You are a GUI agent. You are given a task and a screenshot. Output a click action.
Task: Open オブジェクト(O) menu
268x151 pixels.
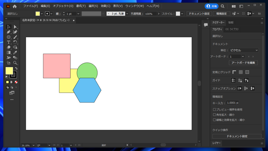(63, 6)
